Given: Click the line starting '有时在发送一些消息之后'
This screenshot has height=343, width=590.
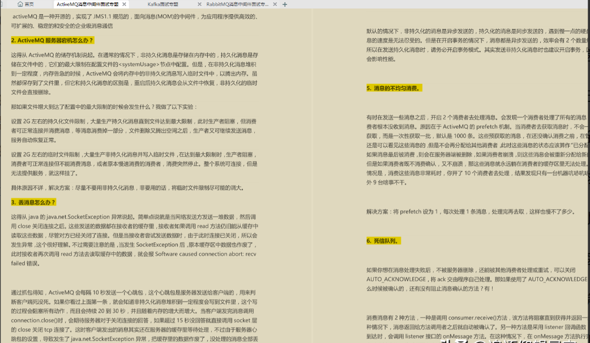Looking at the screenshot, I should (477, 117).
